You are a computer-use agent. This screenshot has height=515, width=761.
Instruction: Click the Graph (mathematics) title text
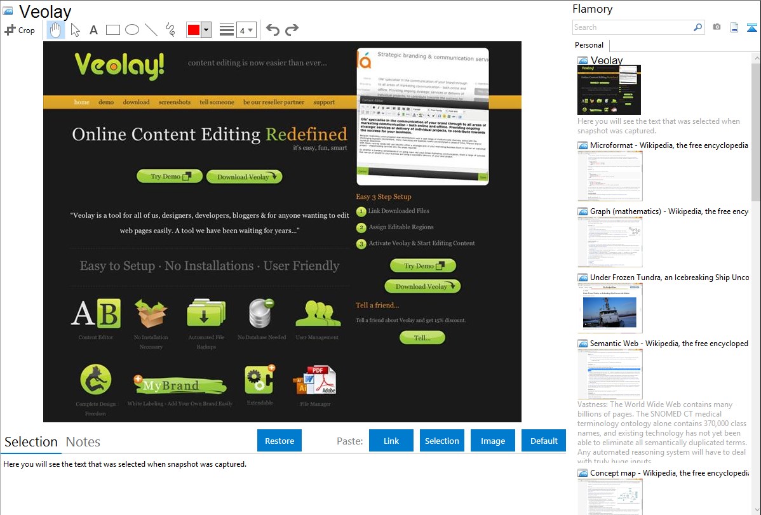click(669, 211)
